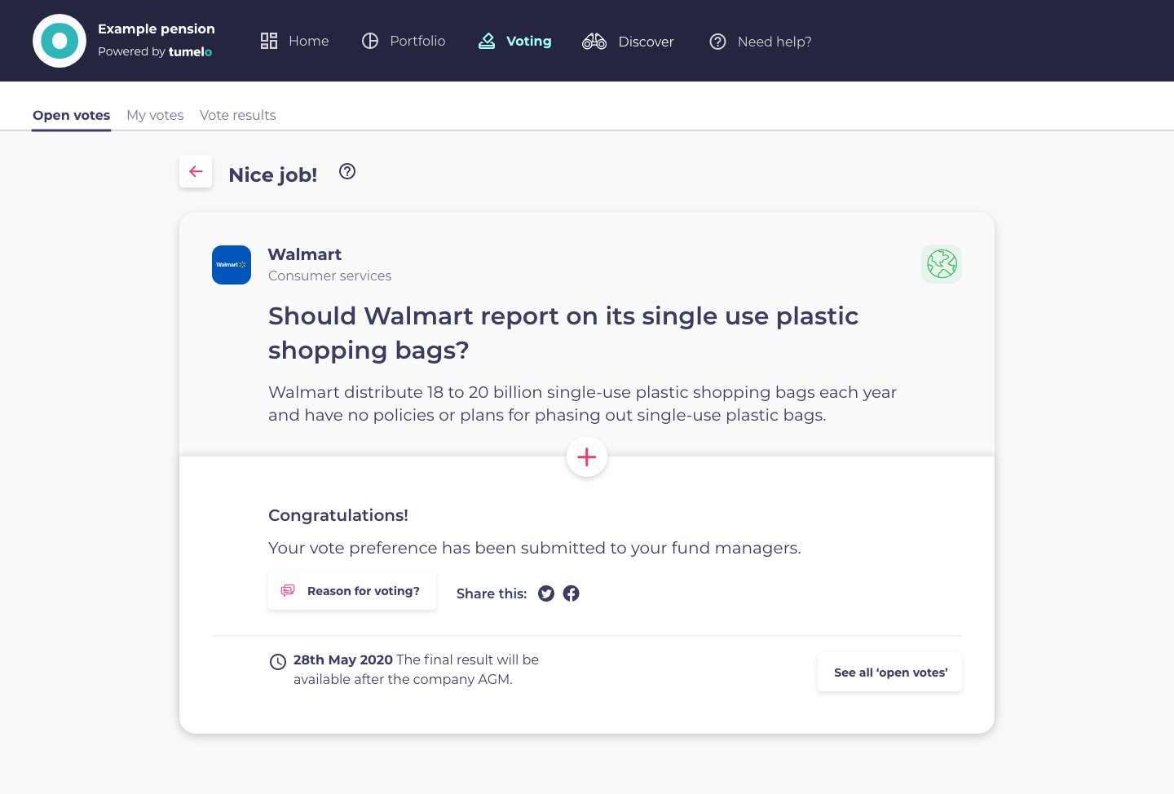Click See all 'open votes' button
This screenshot has width=1174, height=794.
pos(890,673)
